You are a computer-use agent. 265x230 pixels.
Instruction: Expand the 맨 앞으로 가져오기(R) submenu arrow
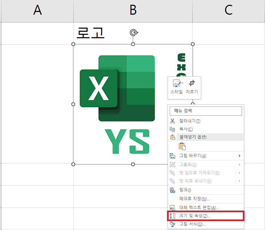click(x=240, y=173)
